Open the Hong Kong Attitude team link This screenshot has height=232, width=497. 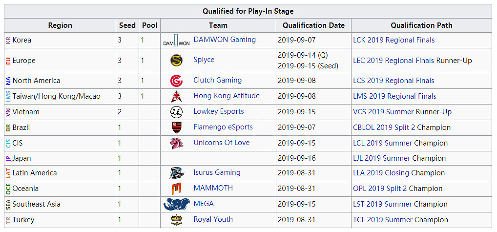click(227, 96)
